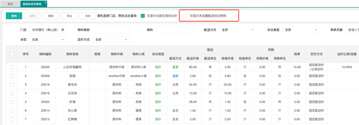Viewport: 359px width, 125px height.
Task: Click the 加价比例/金额 column header
Action: [347, 54]
